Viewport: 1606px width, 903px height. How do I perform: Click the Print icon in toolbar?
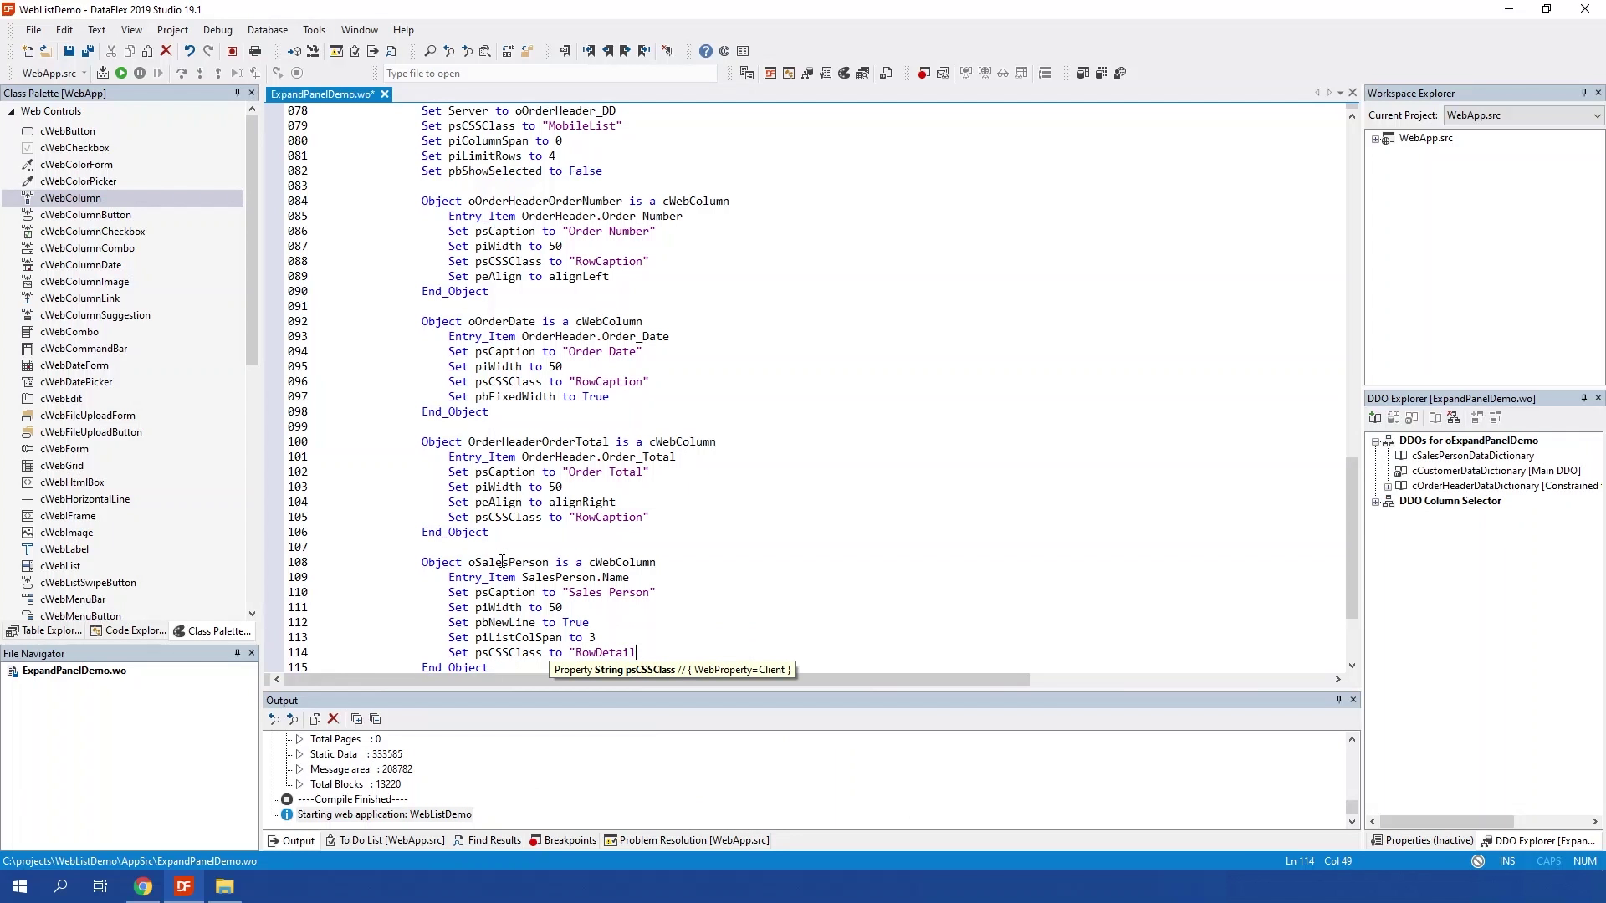pyautogui.click(x=255, y=51)
